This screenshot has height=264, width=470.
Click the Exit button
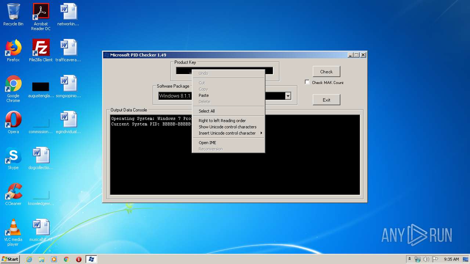pos(326,100)
